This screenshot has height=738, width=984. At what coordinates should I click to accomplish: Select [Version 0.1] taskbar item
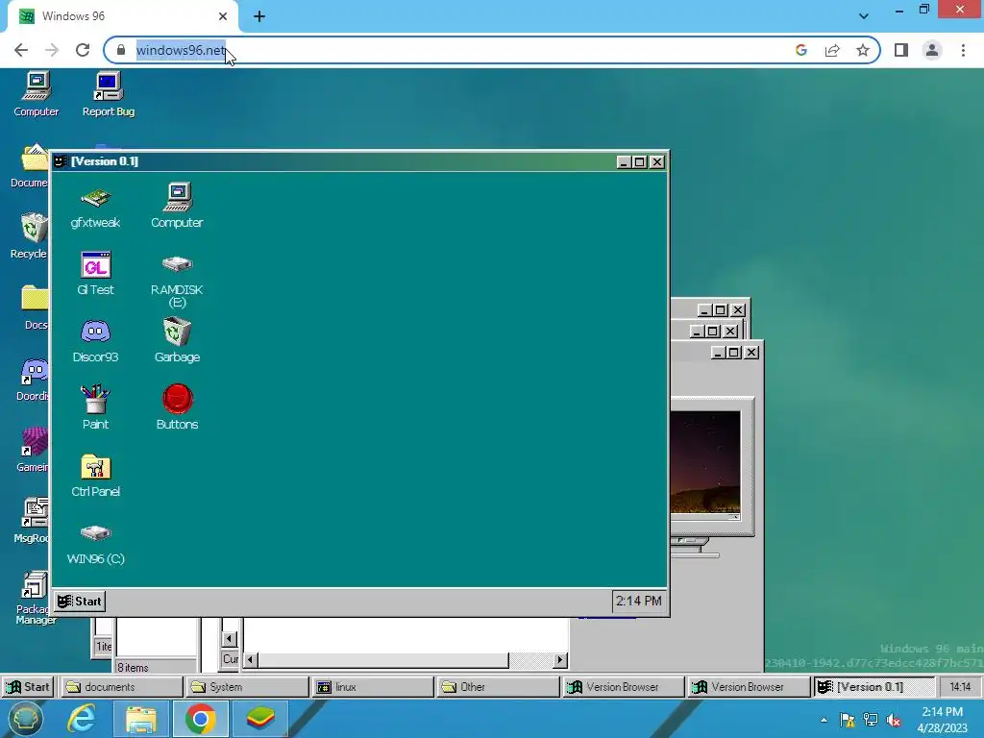click(x=873, y=686)
